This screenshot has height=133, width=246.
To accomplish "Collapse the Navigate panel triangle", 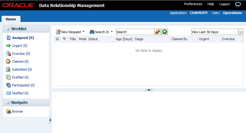I will [x=8, y=103].
